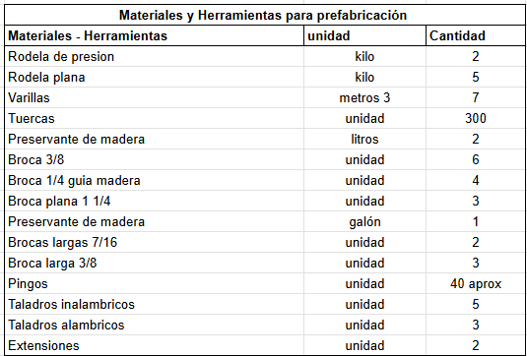Click the 'Varillas' material cell
Image resolution: width=527 pixels, height=356 pixels.
coord(155,97)
